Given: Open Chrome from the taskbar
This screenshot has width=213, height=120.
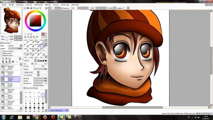Looking at the screenshot, I should 36,117.
